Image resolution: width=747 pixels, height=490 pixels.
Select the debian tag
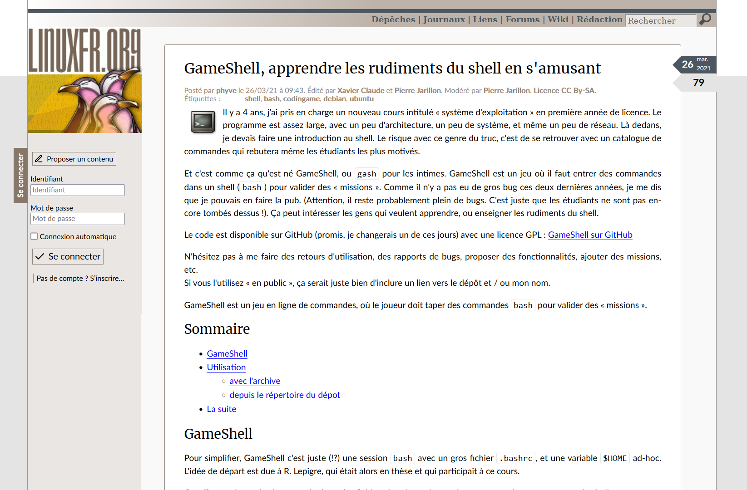coord(335,98)
